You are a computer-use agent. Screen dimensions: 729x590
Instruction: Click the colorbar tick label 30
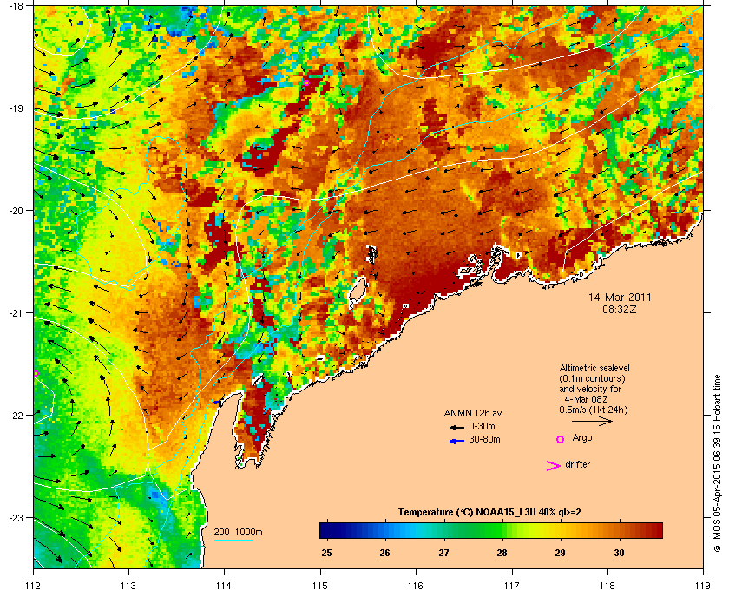[x=618, y=553]
